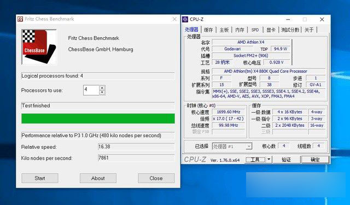Open the 测试分数 tab

click(290, 30)
